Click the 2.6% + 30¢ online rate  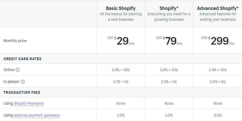169,70
